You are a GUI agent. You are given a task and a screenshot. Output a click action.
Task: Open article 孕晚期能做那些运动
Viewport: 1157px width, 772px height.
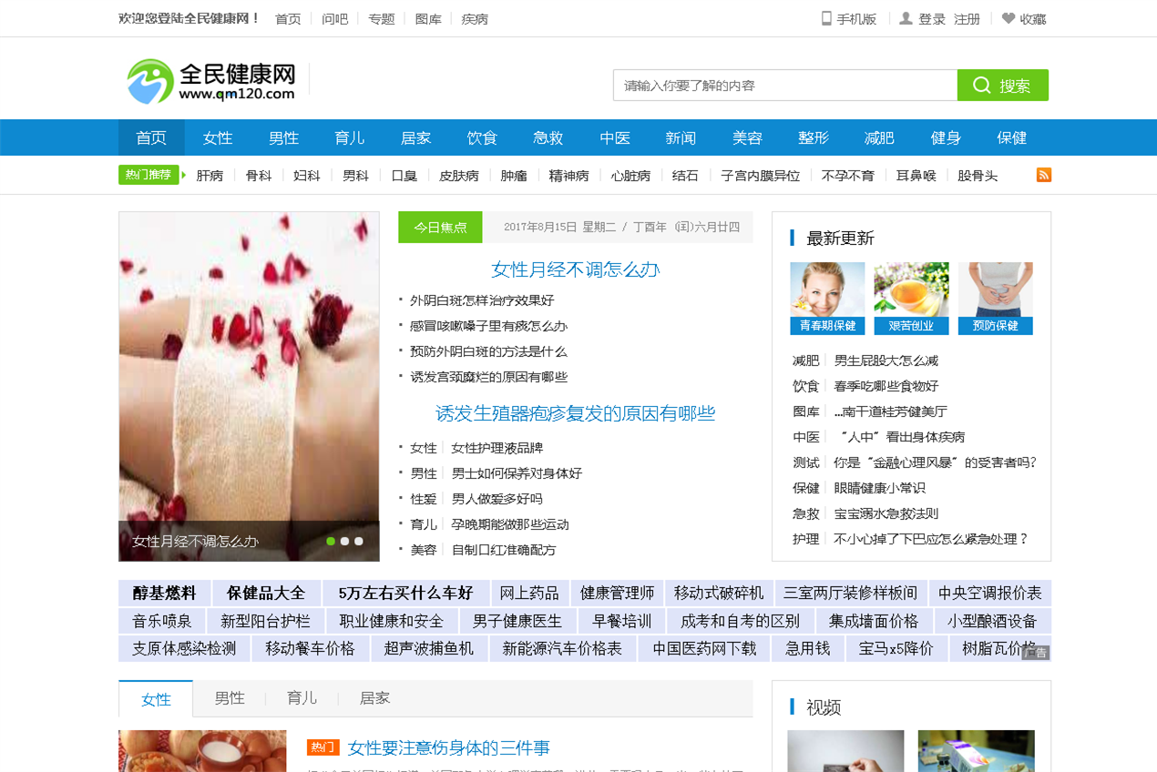pyautogui.click(x=510, y=524)
